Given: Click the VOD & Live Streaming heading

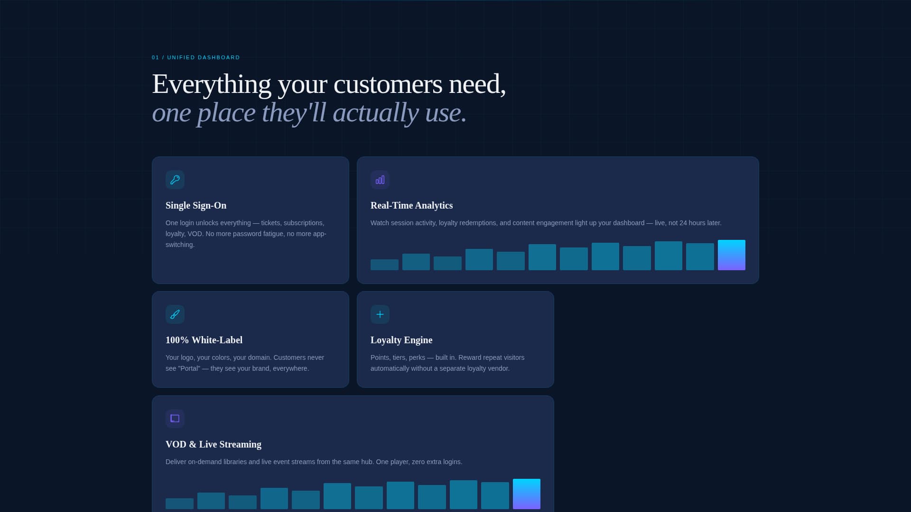Looking at the screenshot, I should pos(213,444).
